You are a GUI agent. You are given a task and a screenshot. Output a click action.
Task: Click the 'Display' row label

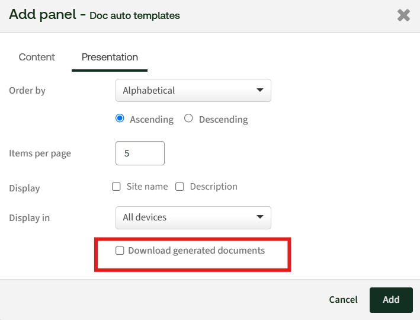(x=24, y=188)
